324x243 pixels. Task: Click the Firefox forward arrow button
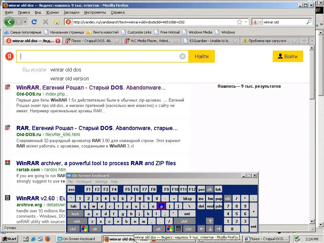pos(19,22)
